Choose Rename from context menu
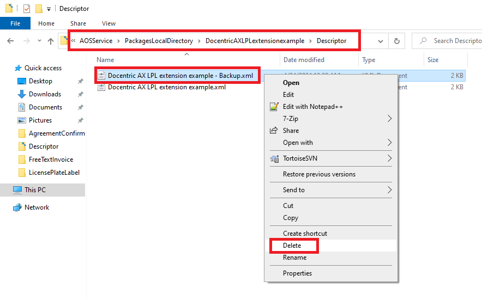482x300 pixels. coord(294,258)
